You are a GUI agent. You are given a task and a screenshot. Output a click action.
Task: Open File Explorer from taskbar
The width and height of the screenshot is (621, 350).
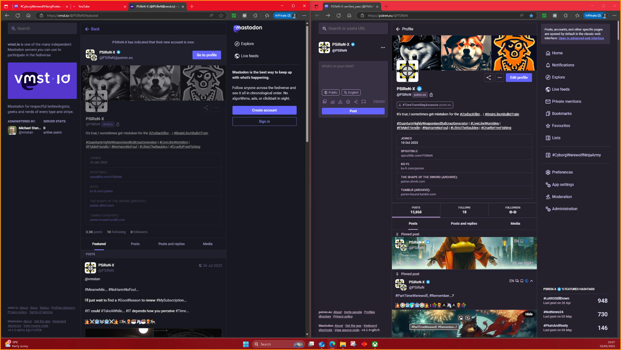[x=343, y=344]
